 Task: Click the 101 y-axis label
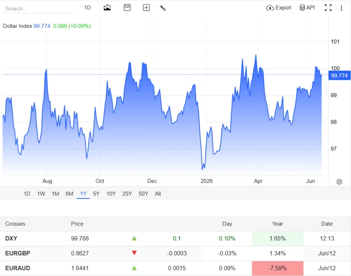click(x=335, y=42)
